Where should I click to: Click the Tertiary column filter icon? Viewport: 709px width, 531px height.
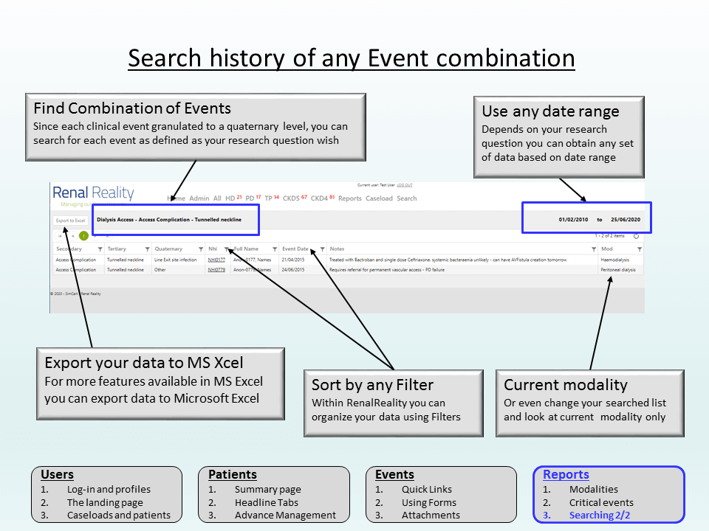[x=147, y=249]
